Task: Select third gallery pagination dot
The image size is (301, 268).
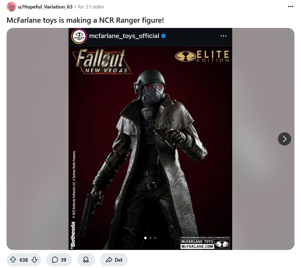Action: [155, 238]
